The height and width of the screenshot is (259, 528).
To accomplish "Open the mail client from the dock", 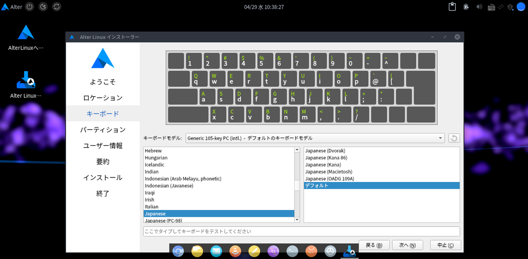I will tap(216, 252).
